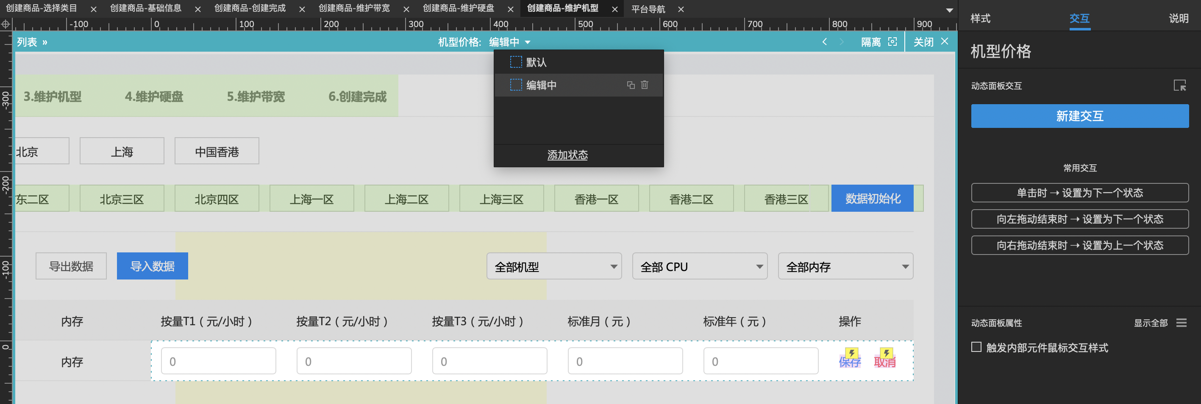This screenshot has width=1201, height=404.
Task: Click lightning badge on 取消
Action: coord(887,353)
